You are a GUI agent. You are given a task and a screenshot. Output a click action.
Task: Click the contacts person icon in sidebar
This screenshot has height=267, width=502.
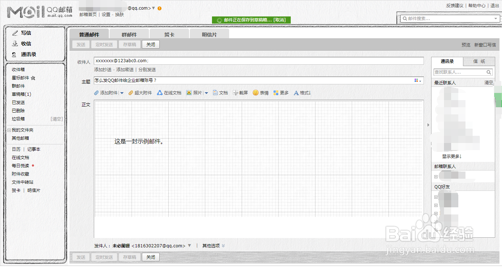pos(14,55)
